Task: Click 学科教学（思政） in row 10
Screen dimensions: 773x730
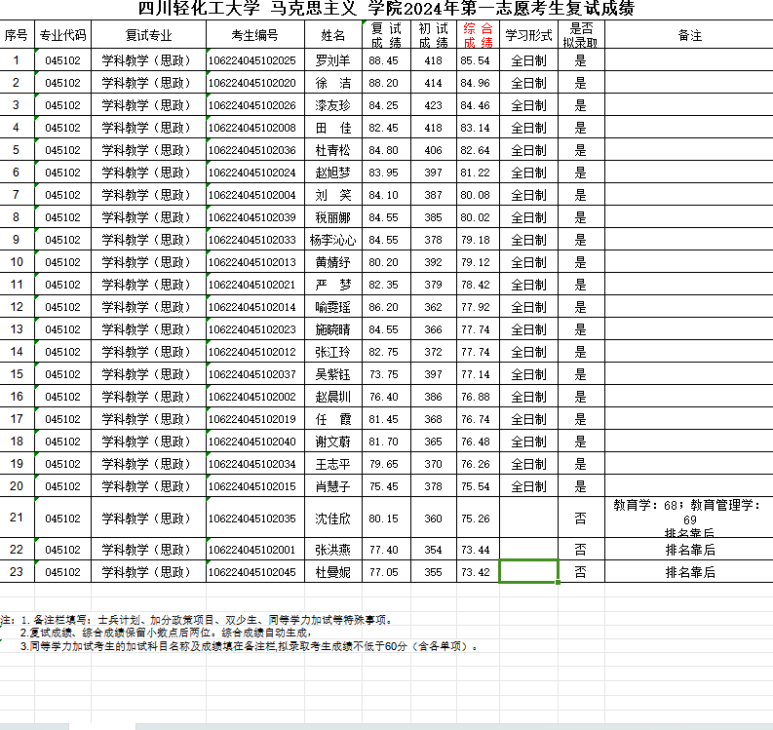Action: (x=148, y=262)
